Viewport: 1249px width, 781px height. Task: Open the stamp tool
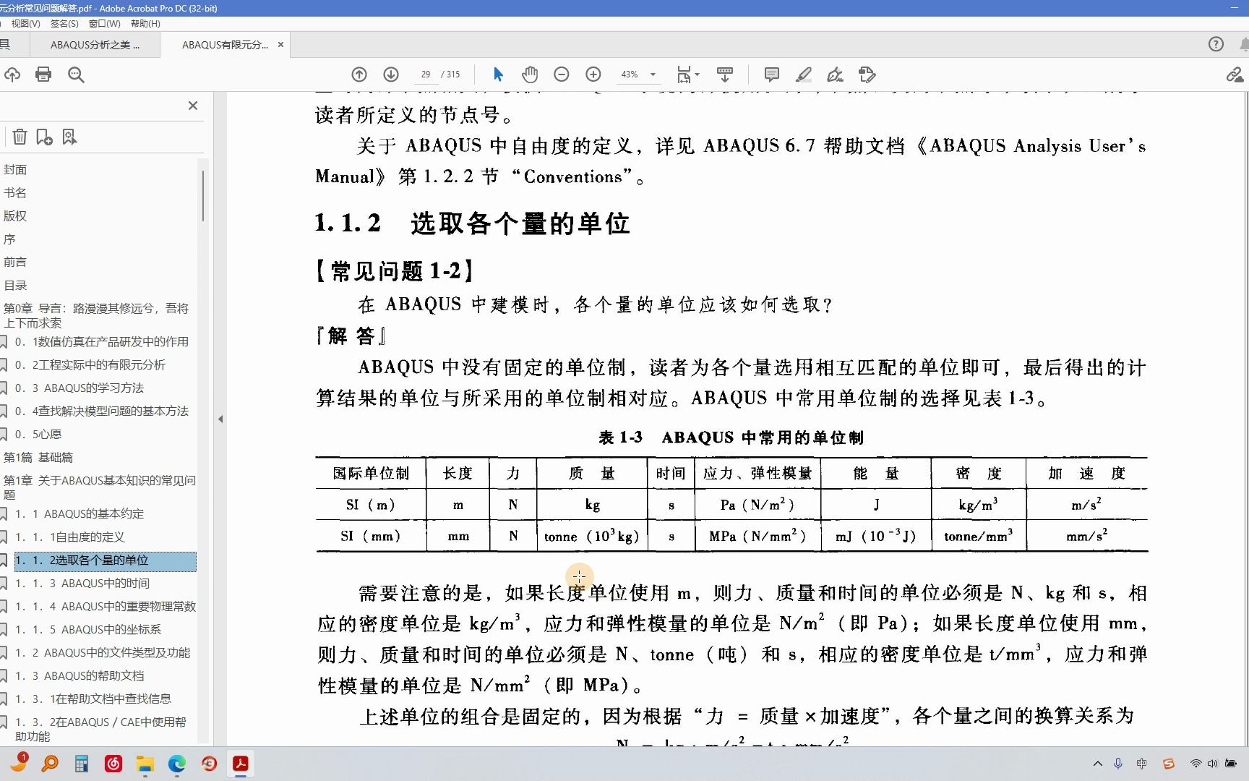(x=867, y=74)
